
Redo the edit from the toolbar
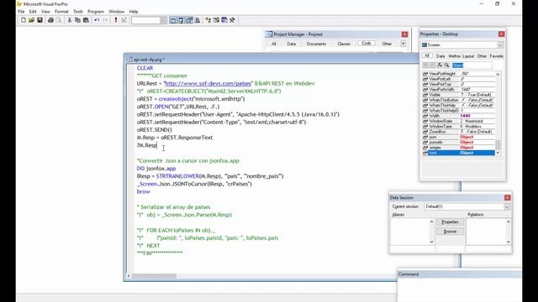point(105,20)
